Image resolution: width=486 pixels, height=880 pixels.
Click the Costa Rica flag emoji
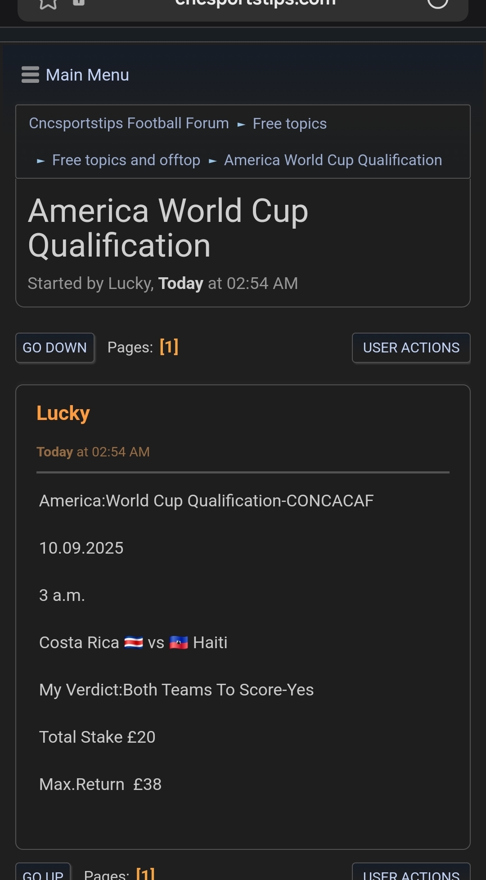click(x=134, y=642)
